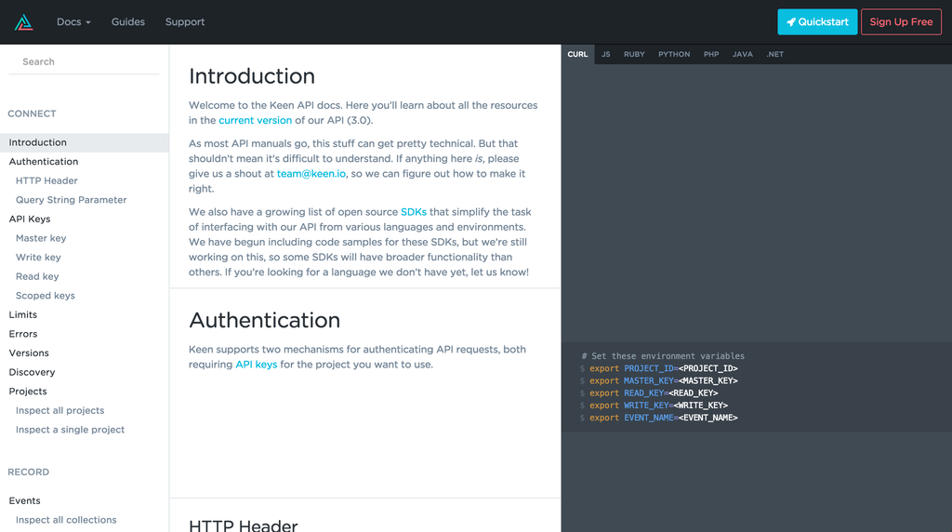Click the CONNECT section heading
The width and height of the screenshot is (952, 532).
[x=32, y=113]
